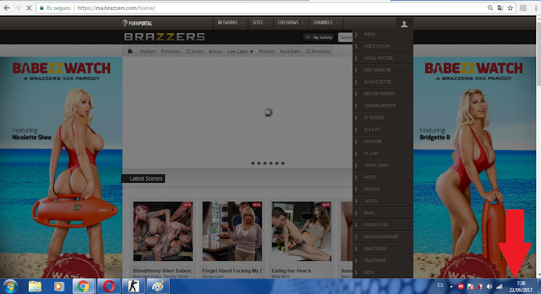Stop the page loading with X

tap(29, 8)
